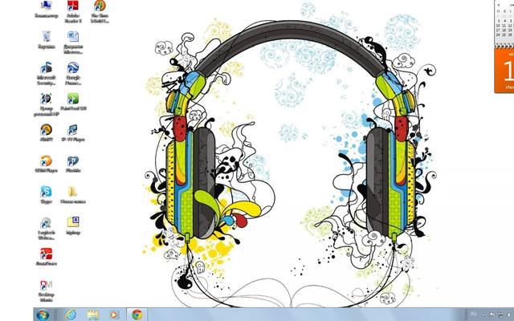Select the AIMP2 player desktop icon
This screenshot has width=514, height=321.
click(47, 130)
